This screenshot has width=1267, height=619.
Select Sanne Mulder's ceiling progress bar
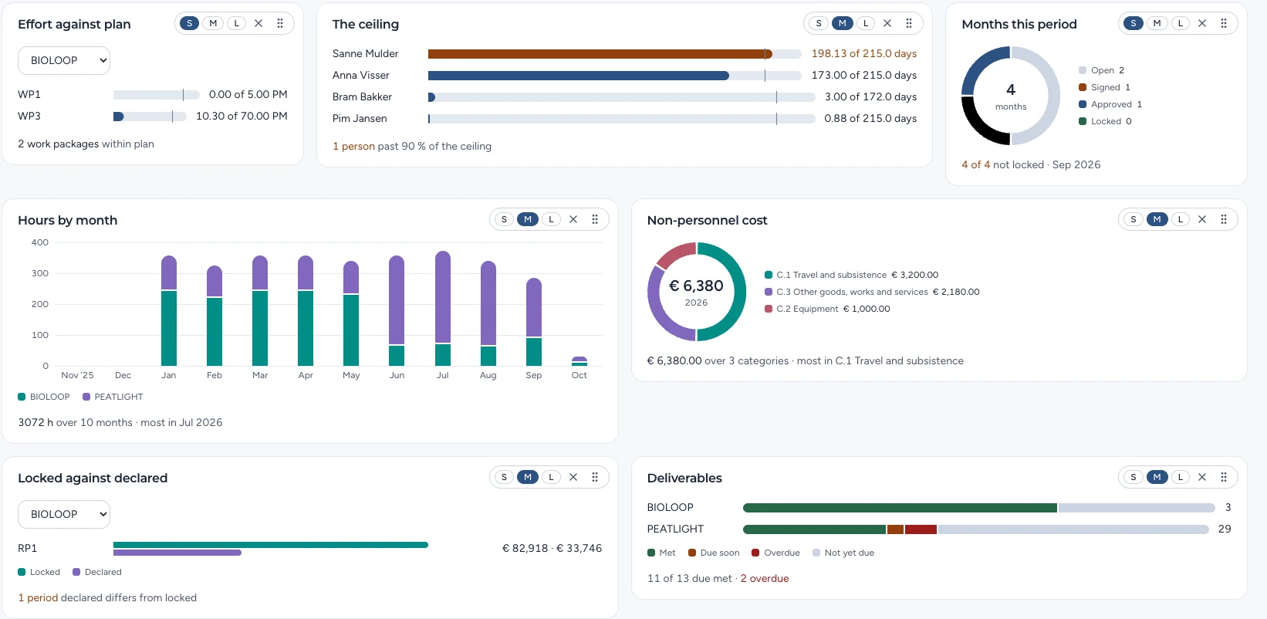(x=615, y=54)
